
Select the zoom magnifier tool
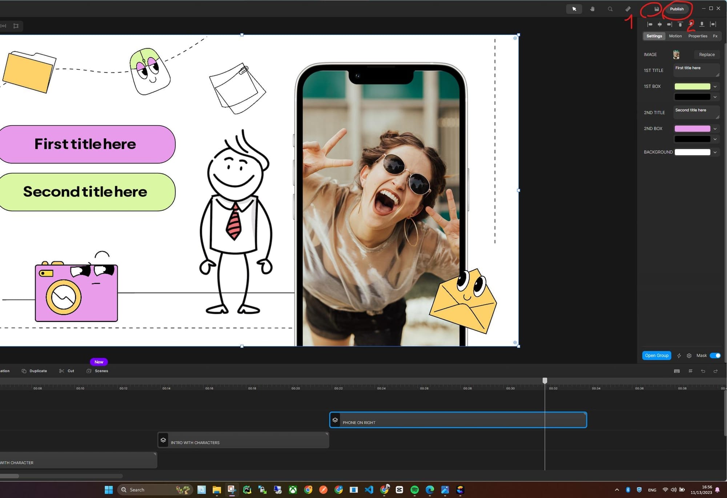pyautogui.click(x=610, y=9)
